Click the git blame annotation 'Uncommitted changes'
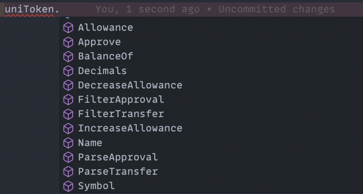The image size is (363, 194). (277, 10)
